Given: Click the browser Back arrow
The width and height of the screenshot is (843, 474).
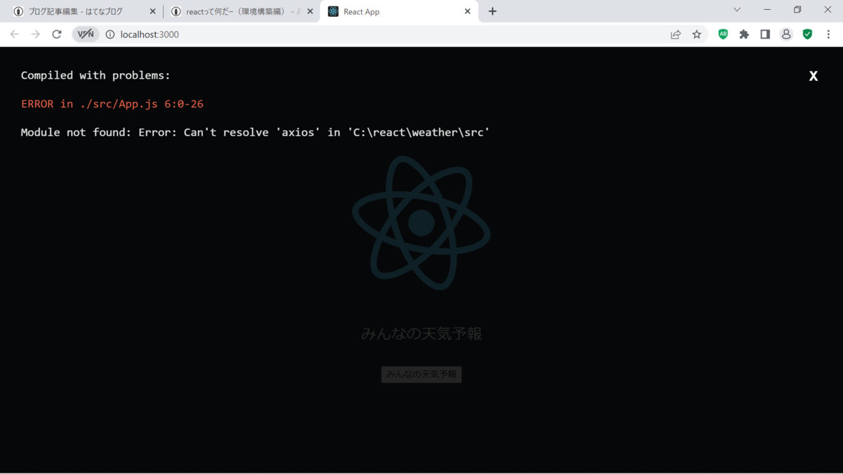Looking at the screenshot, I should pos(15,34).
